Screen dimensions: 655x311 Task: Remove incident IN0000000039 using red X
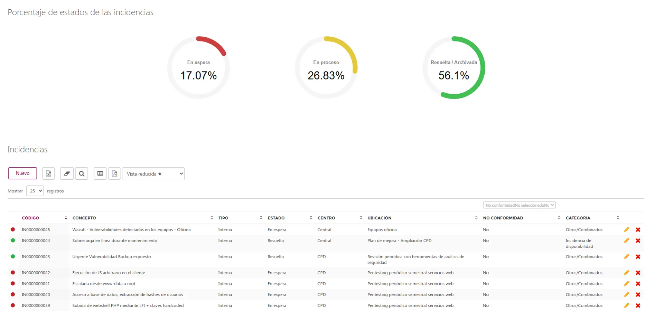(x=638, y=305)
